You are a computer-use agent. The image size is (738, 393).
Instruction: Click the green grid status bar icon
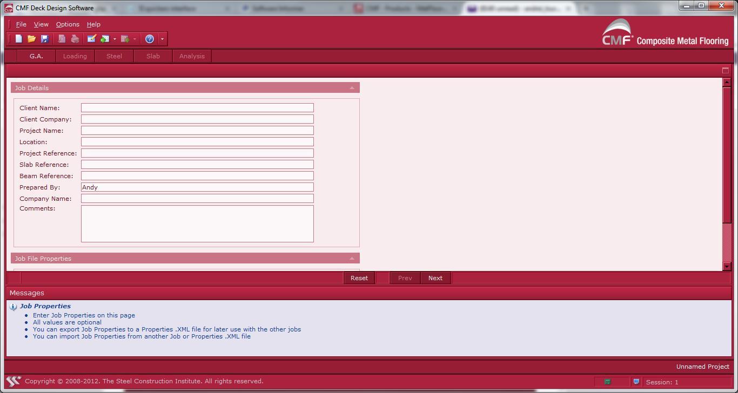click(x=607, y=382)
